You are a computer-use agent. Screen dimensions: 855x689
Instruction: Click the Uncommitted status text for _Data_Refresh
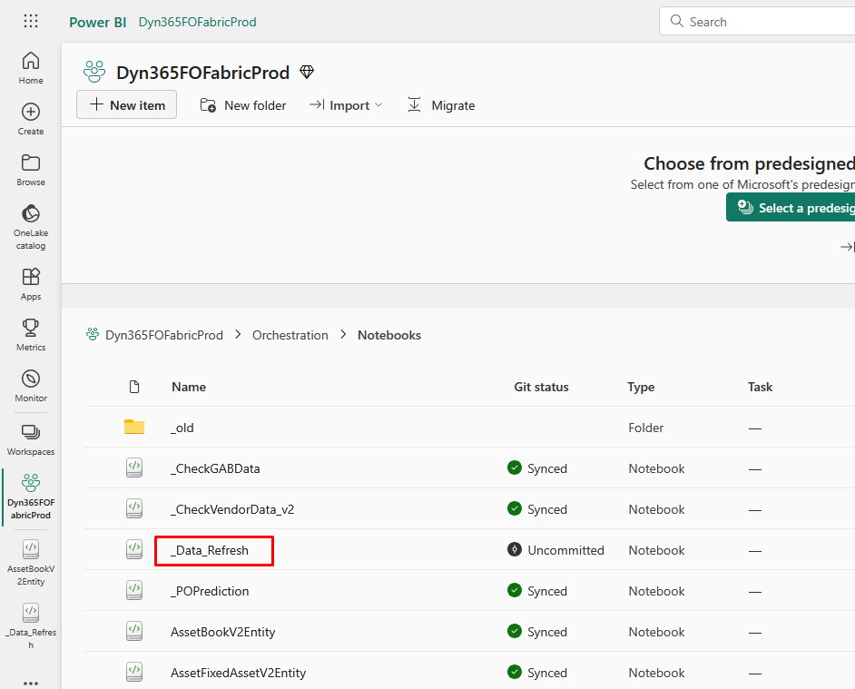point(566,550)
